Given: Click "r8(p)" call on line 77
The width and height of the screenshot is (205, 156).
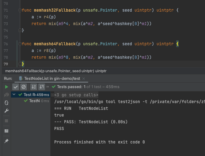Looking at the screenshot, I should (x=50, y=51).
